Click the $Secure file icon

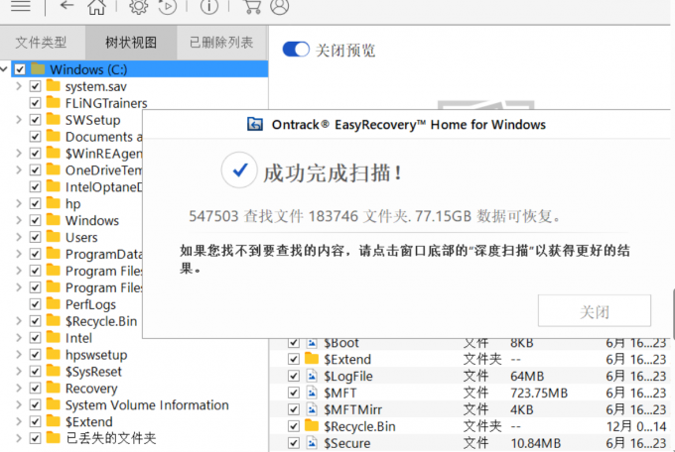click(x=312, y=443)
